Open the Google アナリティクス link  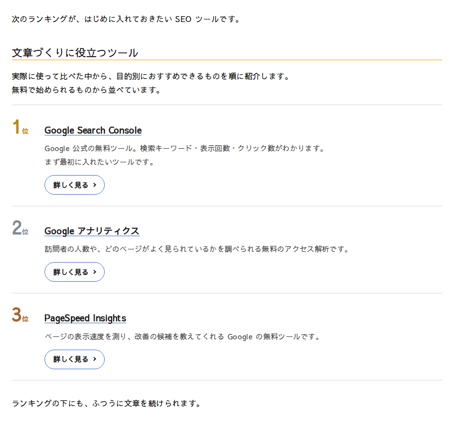coord(92,231)
